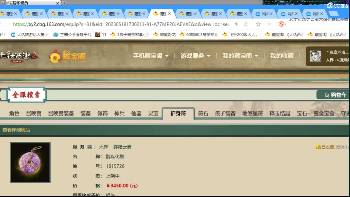Click the user avatar portrait
This screenshot has height=197, width=350.
315,56
